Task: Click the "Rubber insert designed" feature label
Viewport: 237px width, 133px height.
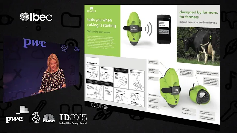Action: pyautogui.click(x=211, y=81)
